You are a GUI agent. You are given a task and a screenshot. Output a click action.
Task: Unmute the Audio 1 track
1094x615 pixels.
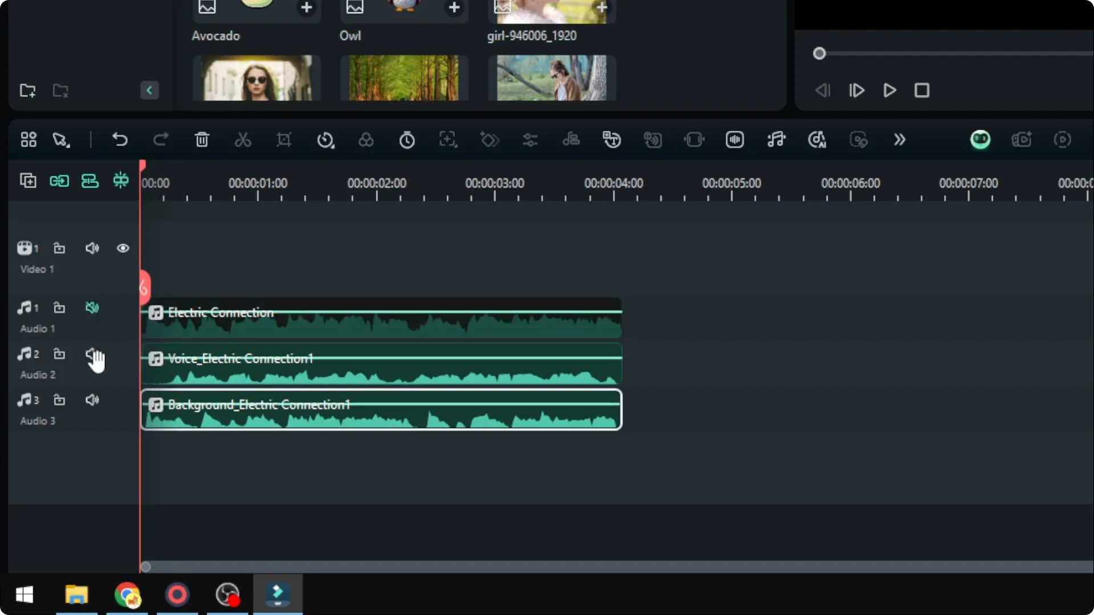[x=92, y=307]
